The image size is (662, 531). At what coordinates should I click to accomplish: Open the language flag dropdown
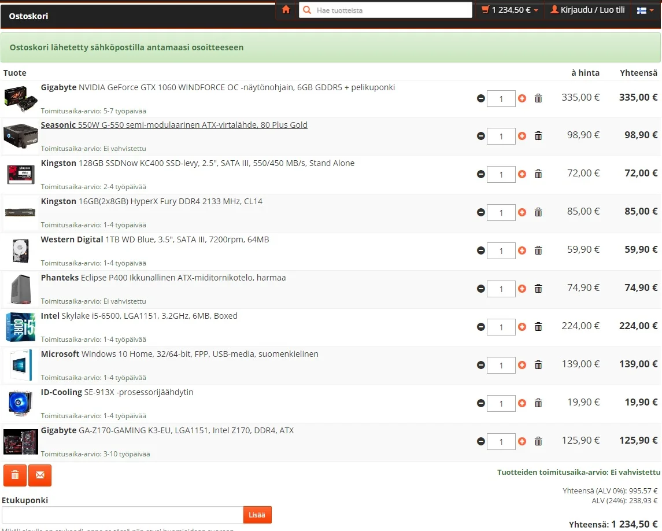[645, 10]
